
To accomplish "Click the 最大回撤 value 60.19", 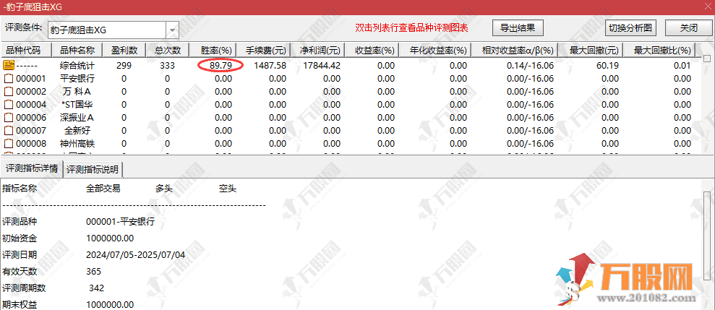I will click(x=607, y=66).
